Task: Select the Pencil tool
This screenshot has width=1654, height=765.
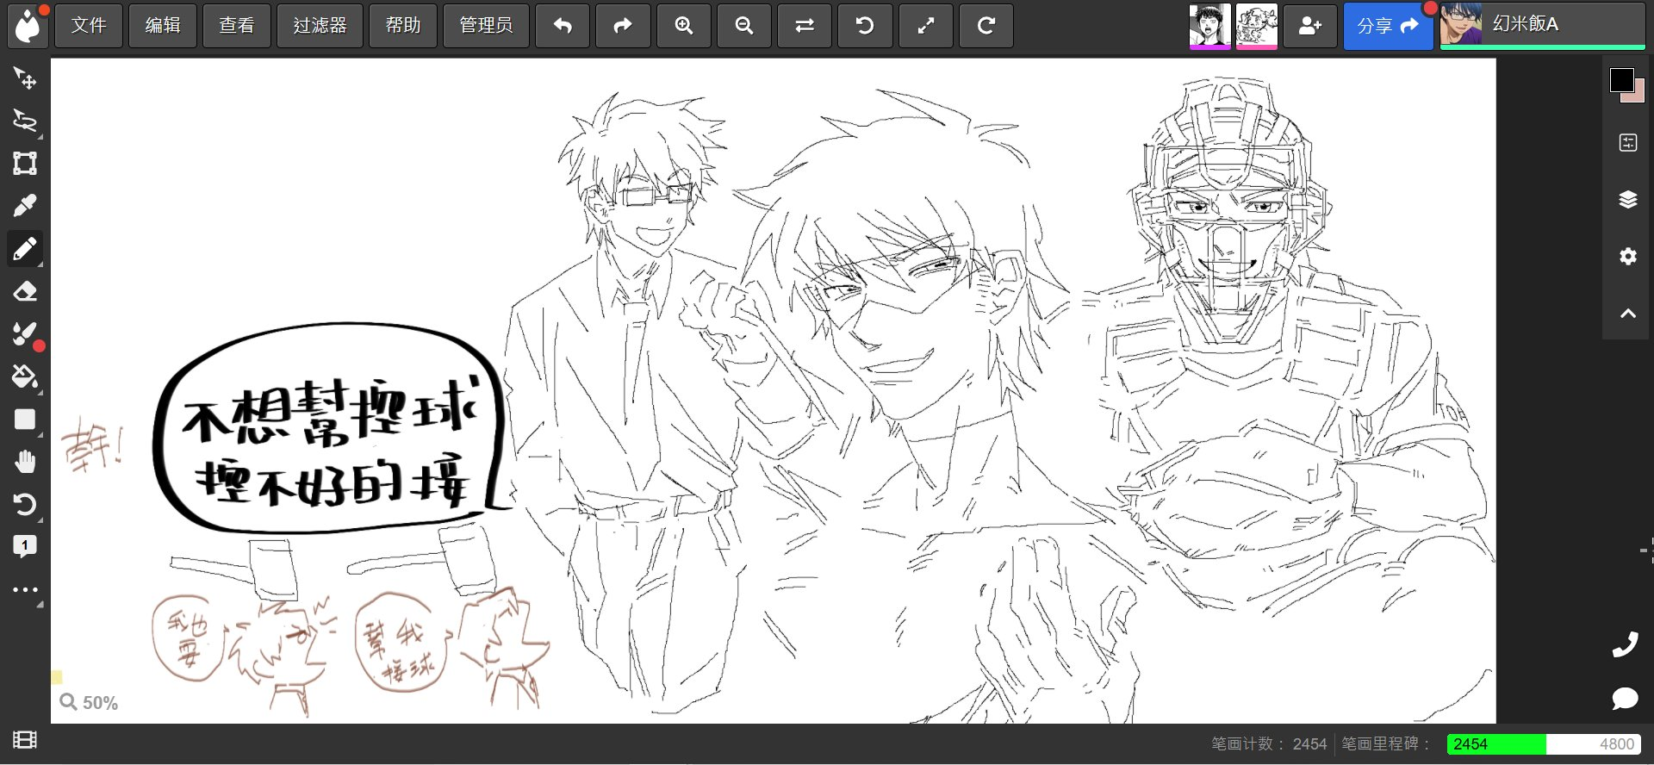Action: click(x=25, y=249)
